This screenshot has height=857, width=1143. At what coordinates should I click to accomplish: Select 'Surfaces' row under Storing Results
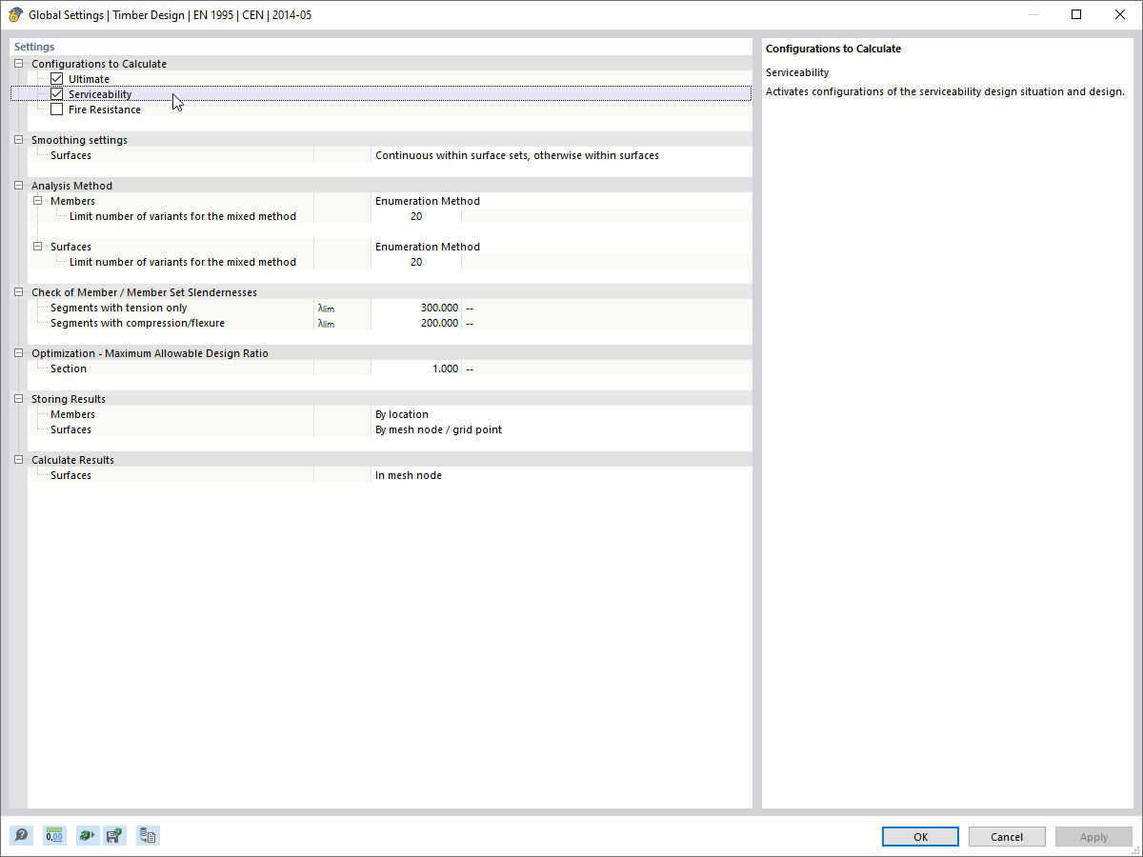(70, 429)
